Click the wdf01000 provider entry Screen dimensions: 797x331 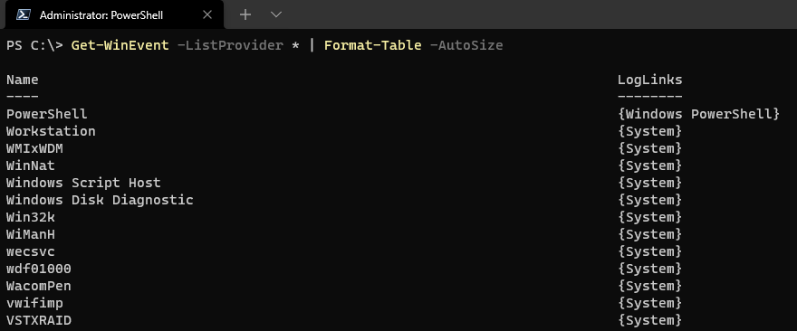39,270
